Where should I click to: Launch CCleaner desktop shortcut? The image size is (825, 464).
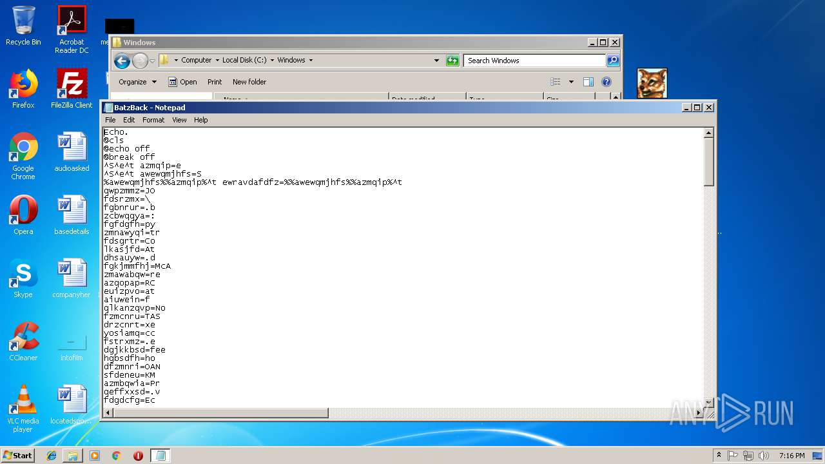tap(23, 342)
